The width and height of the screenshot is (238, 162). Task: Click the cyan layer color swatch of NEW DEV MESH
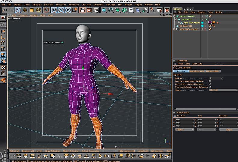pos(203,23)
